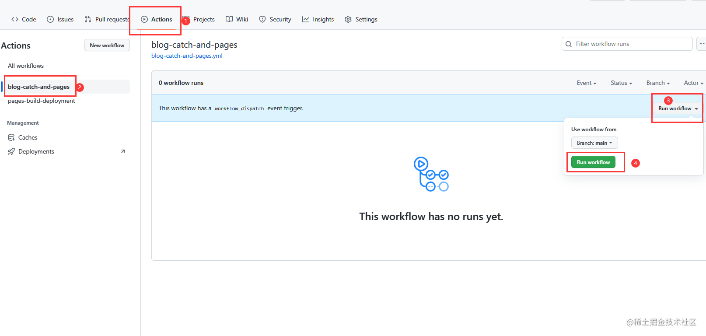Focus the Filter workflow runs search field
Viewport: 706px width, 336px height.
click(627, 44)
